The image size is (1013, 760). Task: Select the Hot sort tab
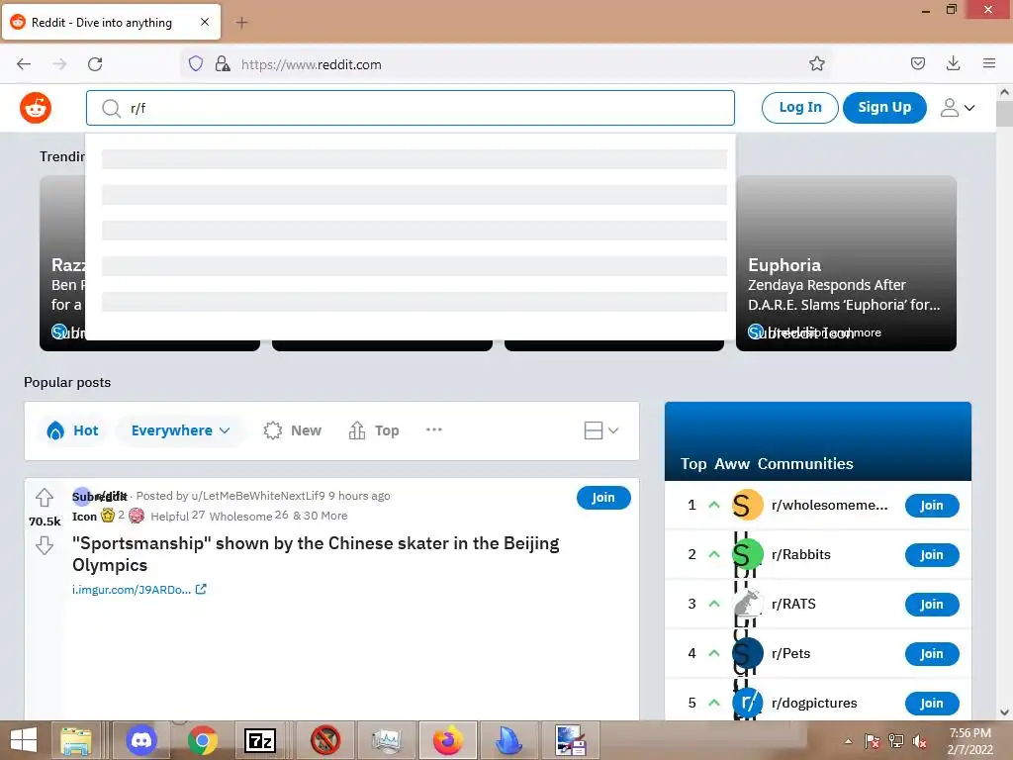[73, 430]
